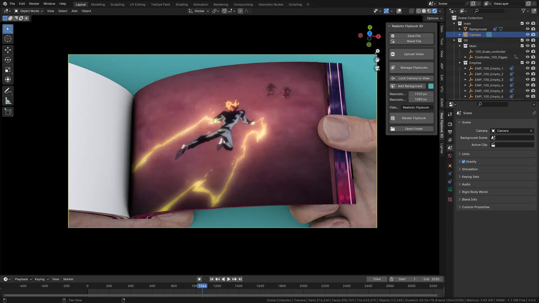Viewport: 539px width, 303px height.
Task: Open the Object Mode dropdown
Action: (x=29, y=11)
